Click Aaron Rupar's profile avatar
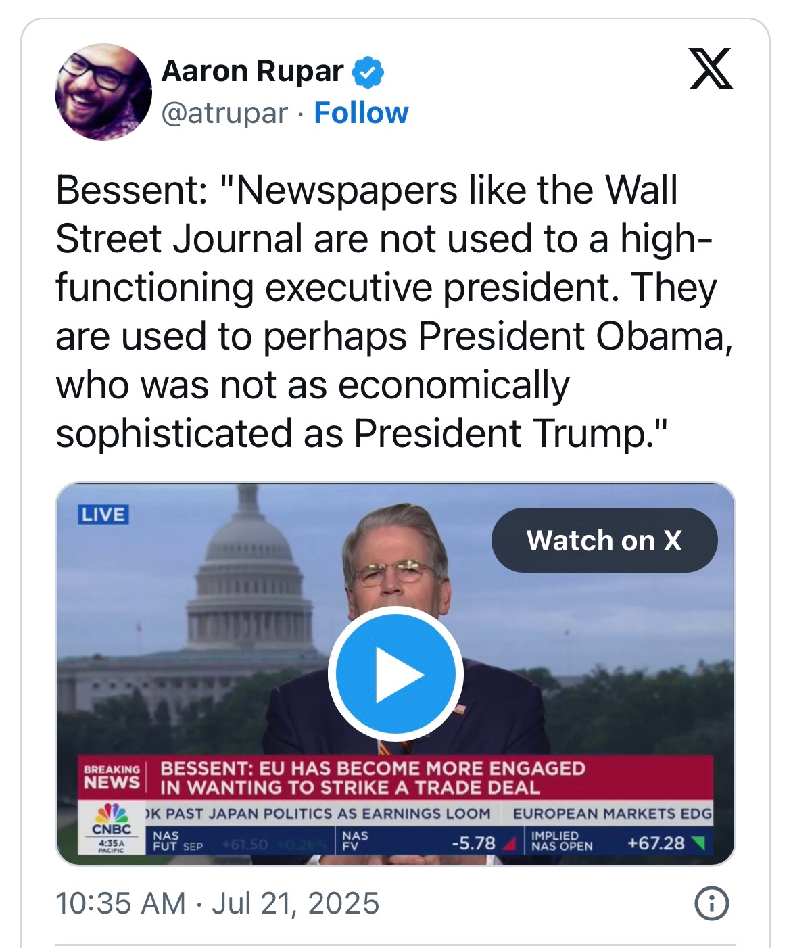The image size is (791, 948). pyautogui.click(x=103, y=92)
